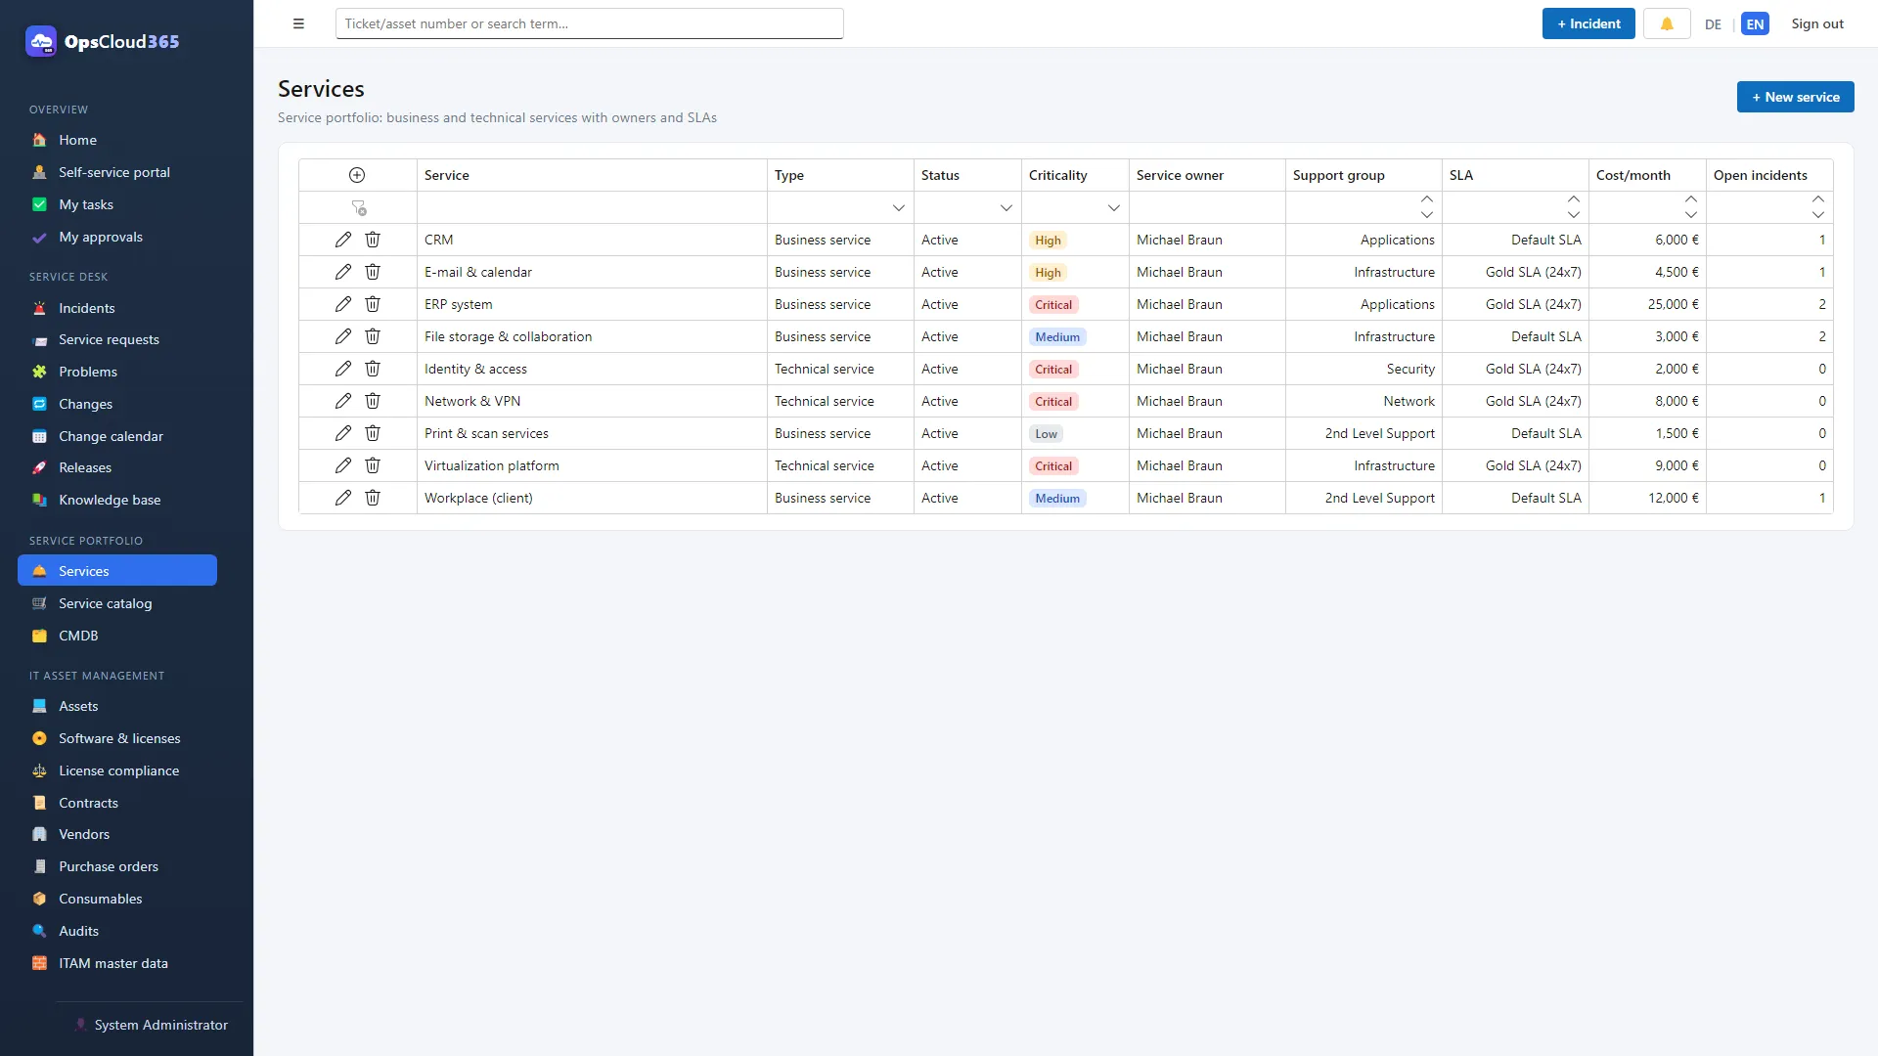Decrement the Open incidents filter value

1818,215
